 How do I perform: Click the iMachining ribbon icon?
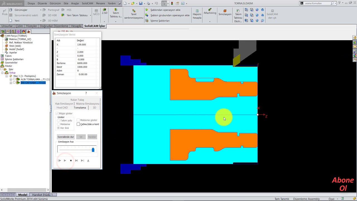(210, 11)
